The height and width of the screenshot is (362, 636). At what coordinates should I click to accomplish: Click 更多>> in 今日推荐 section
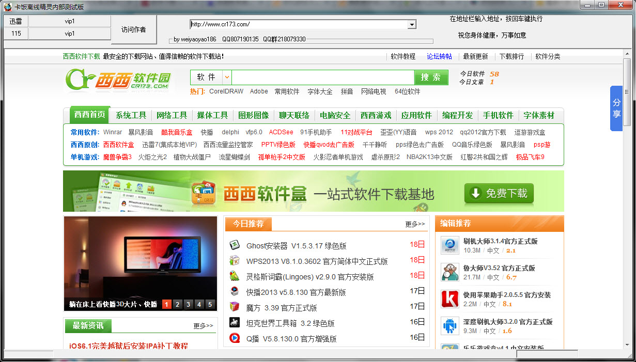415,224
